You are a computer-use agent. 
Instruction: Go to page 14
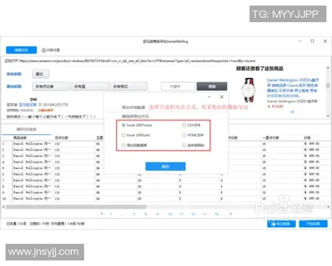pos(216,214)
